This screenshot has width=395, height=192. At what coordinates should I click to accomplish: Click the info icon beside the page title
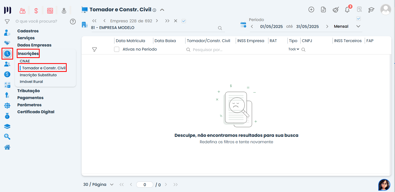[154, 10]
